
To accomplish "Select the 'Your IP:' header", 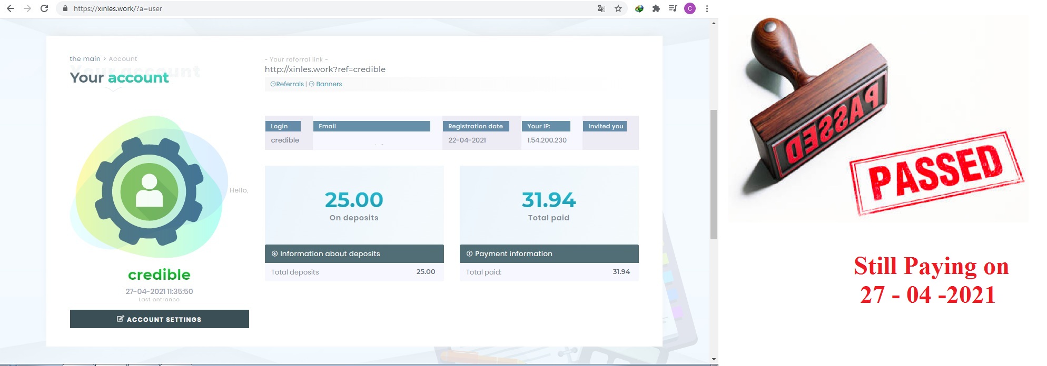I will coord(546,126).
